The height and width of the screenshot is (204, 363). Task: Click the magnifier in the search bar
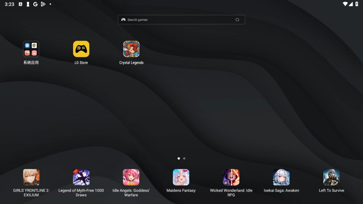[237, 19]
